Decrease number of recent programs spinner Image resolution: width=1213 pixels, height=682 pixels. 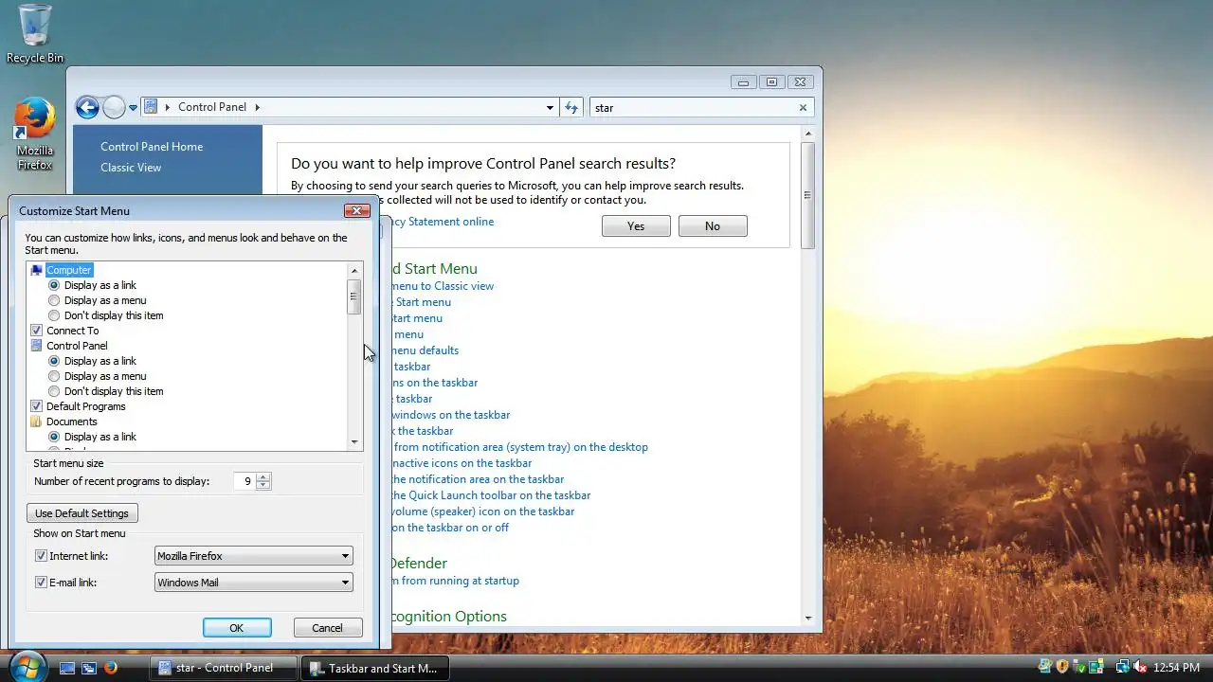[x=263, y=486]
